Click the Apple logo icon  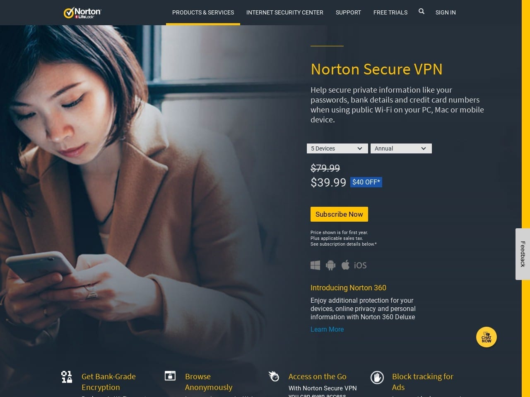pos(345,265)
